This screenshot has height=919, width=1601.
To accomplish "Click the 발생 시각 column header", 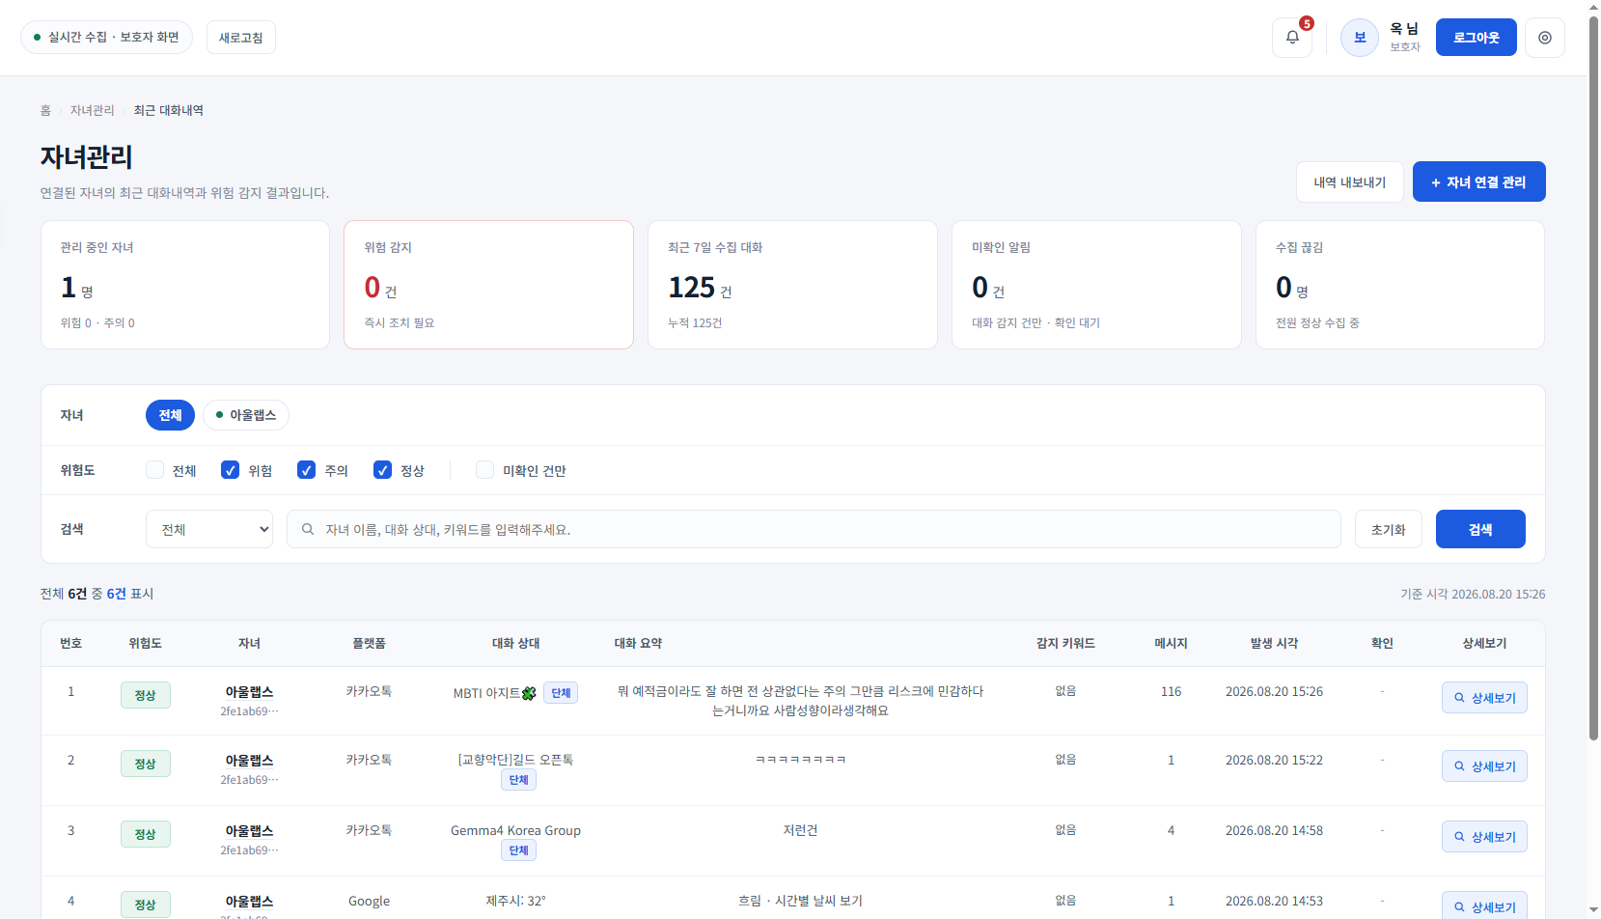I will click(1274, 643).
